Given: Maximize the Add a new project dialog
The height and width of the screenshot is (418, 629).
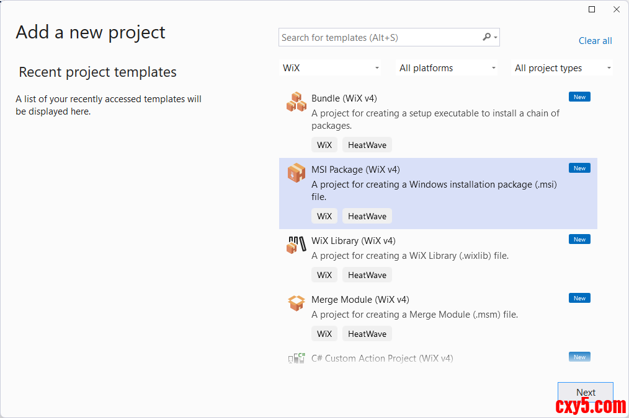Looking at the screenshot, I should 592,9.
